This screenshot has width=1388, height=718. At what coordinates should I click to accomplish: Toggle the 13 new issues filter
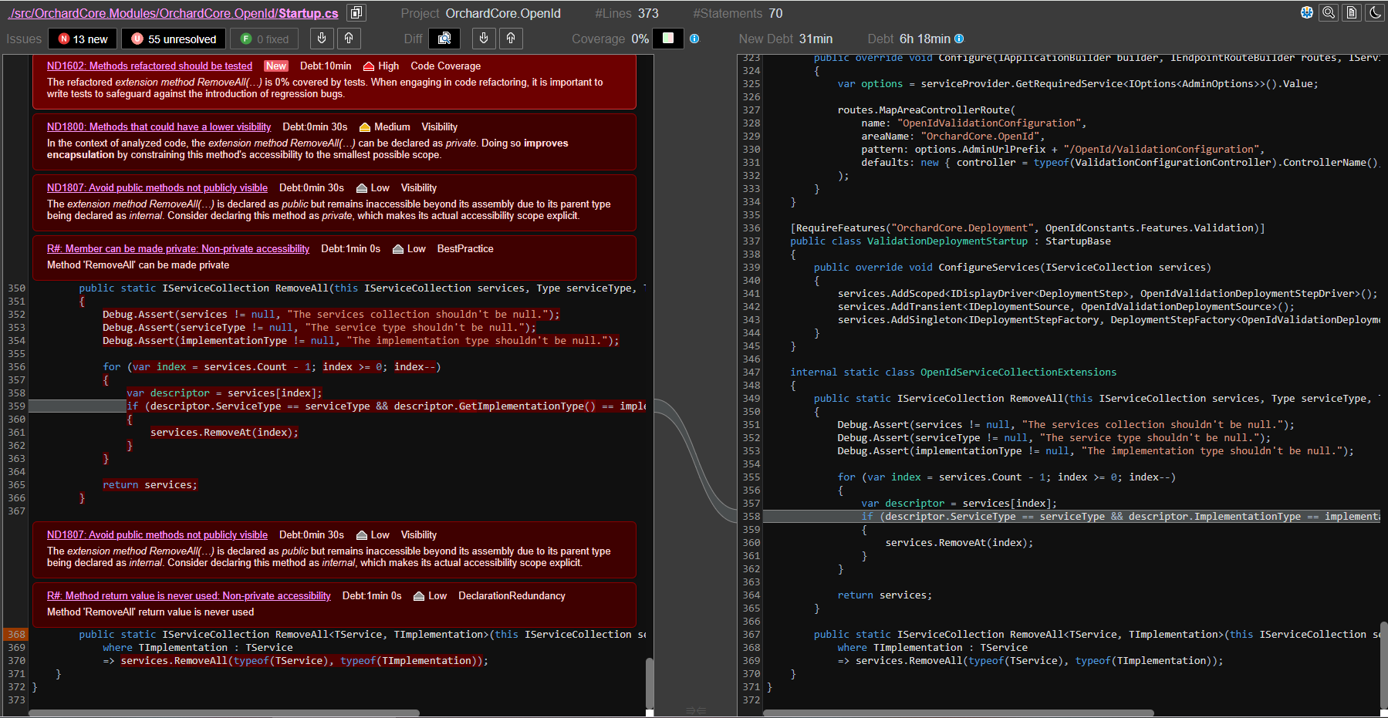click(83, 39)
